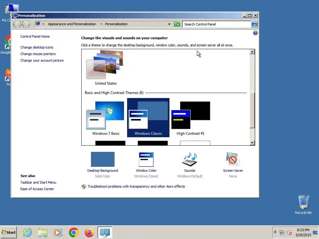The image size is (319, 239).
Task: Select the Windows Classic theme
Action: [148, 118]
